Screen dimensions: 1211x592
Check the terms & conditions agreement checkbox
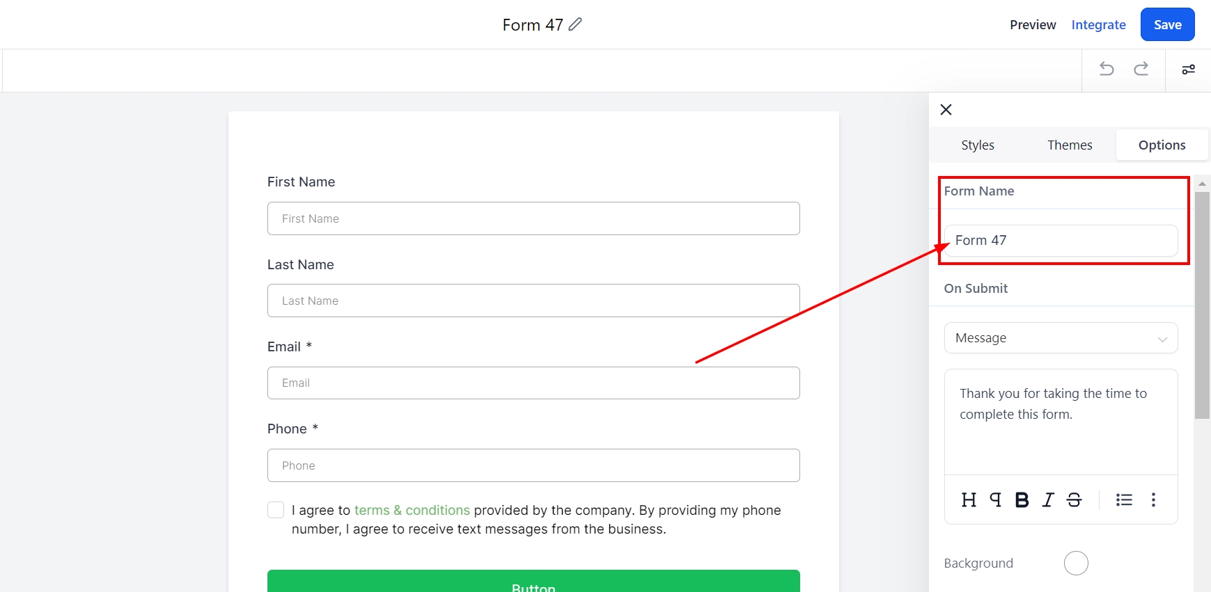tap(276, 510)
